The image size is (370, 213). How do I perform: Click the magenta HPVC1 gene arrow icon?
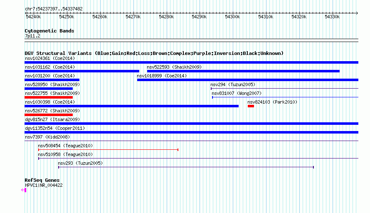[24, 190]
